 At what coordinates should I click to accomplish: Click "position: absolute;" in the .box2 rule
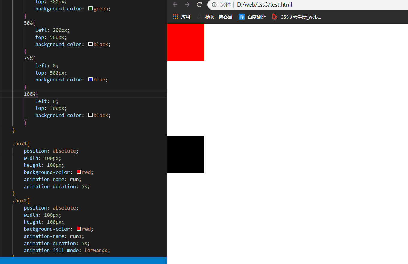(x=51, y=208)
